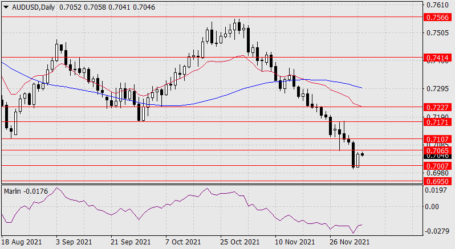
Task: Select the 0.7566 red price level label
Action: [437, 17]
